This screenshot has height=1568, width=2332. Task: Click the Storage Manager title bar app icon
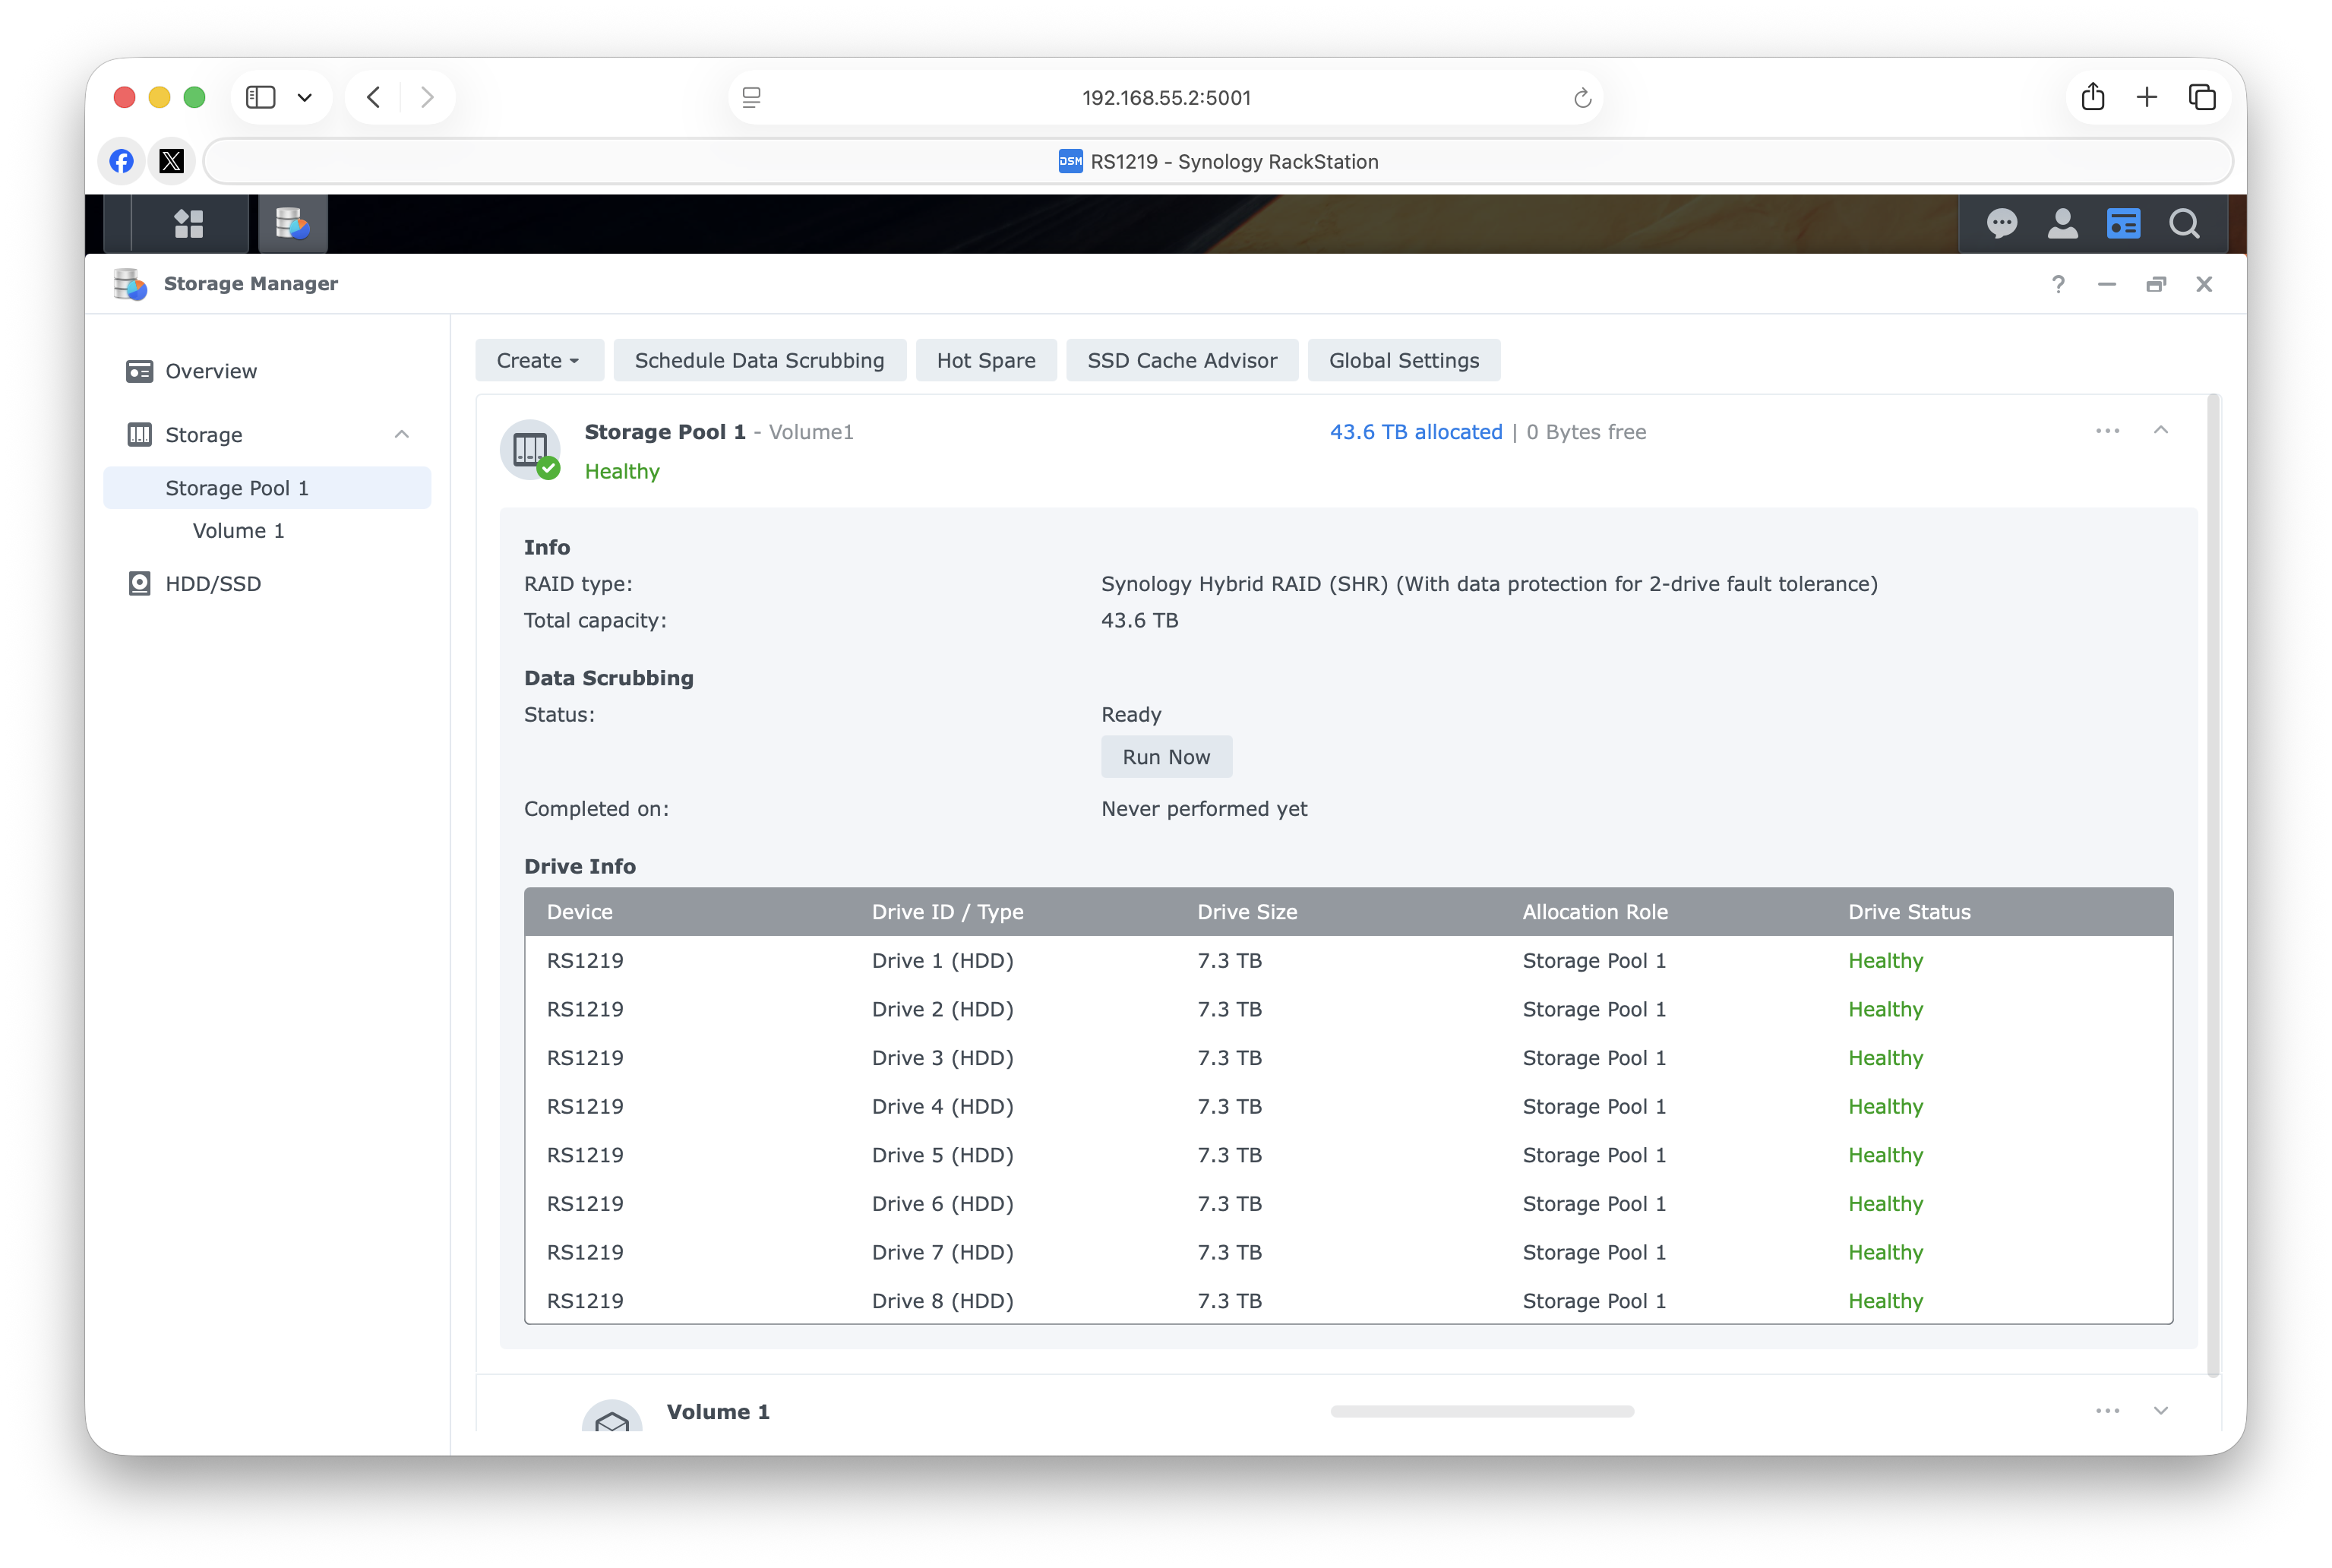click(x=130, y=284)
